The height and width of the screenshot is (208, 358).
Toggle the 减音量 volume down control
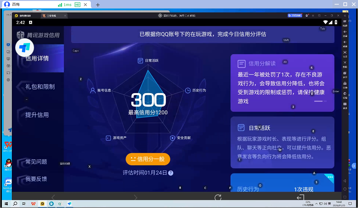tap(345, 42)
